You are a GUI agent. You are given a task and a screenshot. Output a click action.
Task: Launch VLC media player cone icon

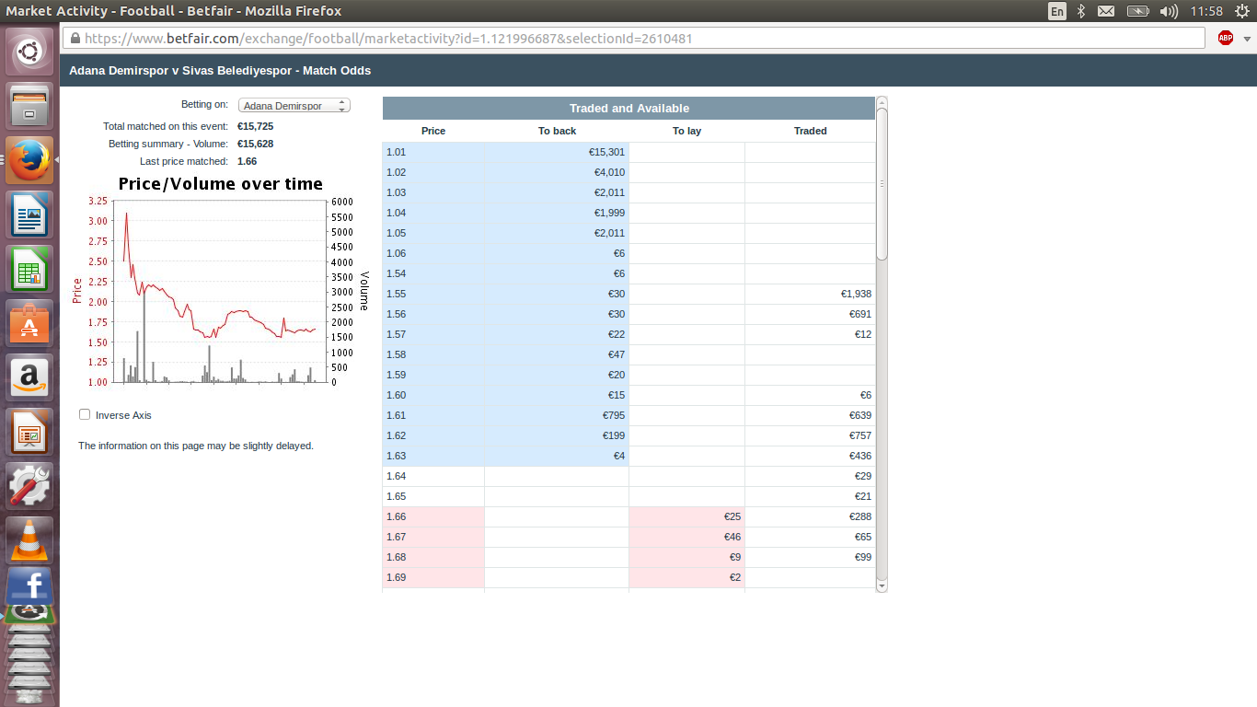pos(30,539)
